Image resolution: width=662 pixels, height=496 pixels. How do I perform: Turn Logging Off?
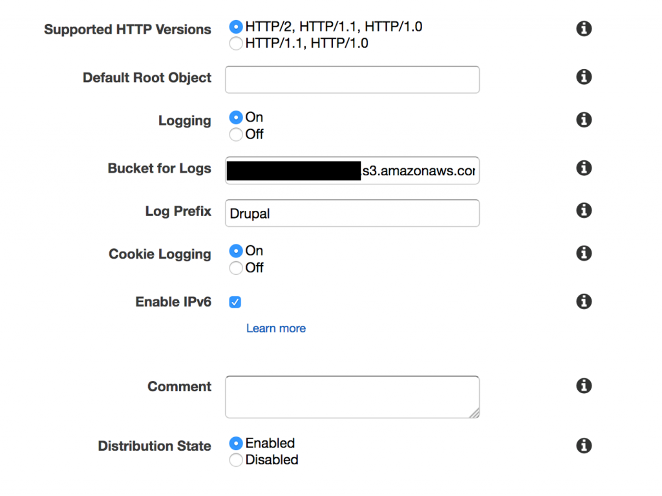[x=235, y=135]
